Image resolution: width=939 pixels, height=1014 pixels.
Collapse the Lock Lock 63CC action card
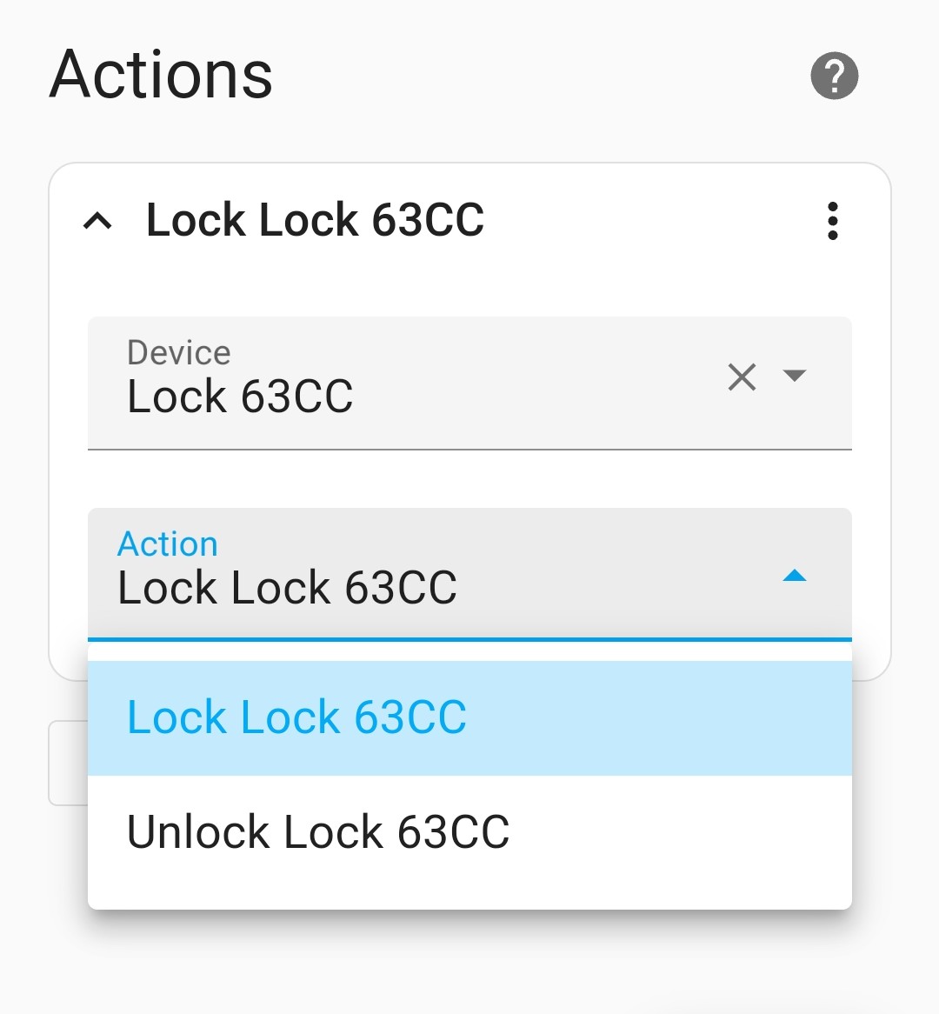coord(97,221)
